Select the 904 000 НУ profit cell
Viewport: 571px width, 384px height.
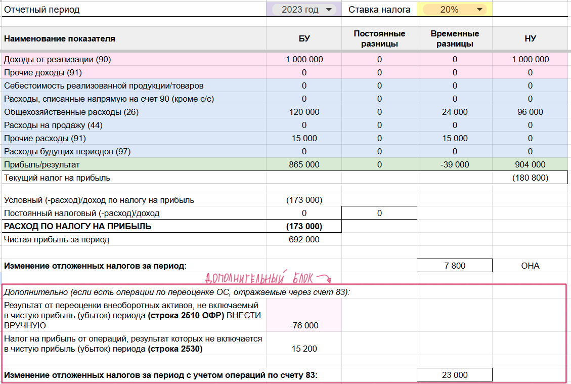[530, 164]
